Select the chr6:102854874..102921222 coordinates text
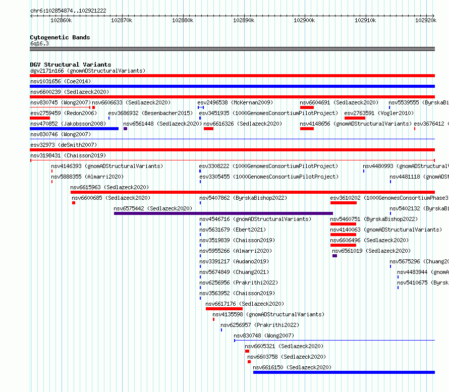Screen dimensions: 449x392 coord(68,11)
